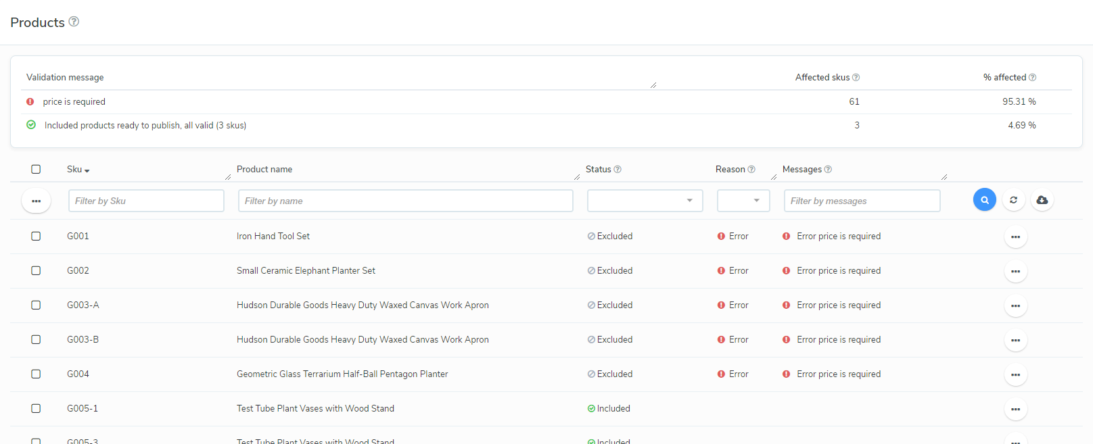Click the help icon beside Status column
Image resolution: width=1093 pixels, height=444 pixels.
[x=617, y=170]
